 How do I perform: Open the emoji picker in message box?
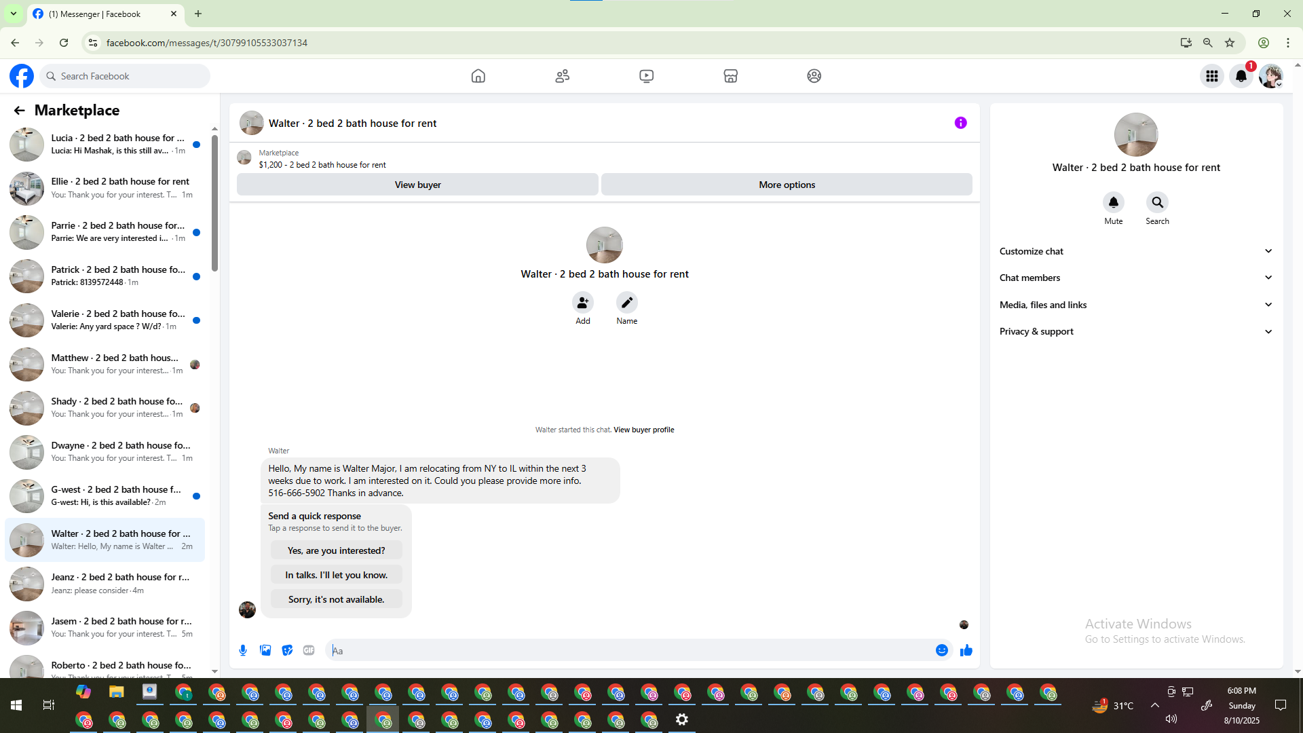(941, 650)
